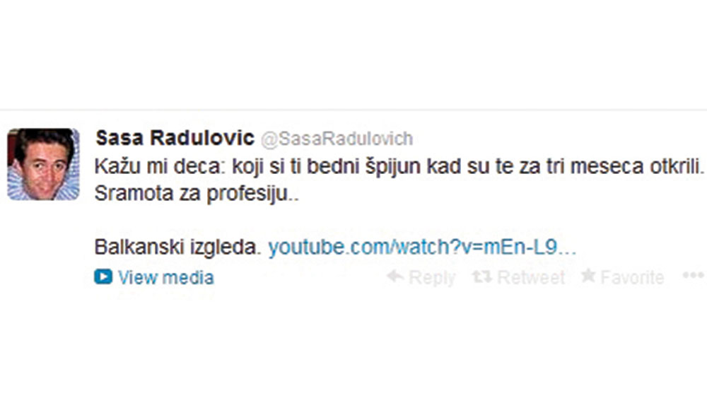
Task: Click the tweet line starting 'Kažu mi deca'
Action: tap(399, 167)
